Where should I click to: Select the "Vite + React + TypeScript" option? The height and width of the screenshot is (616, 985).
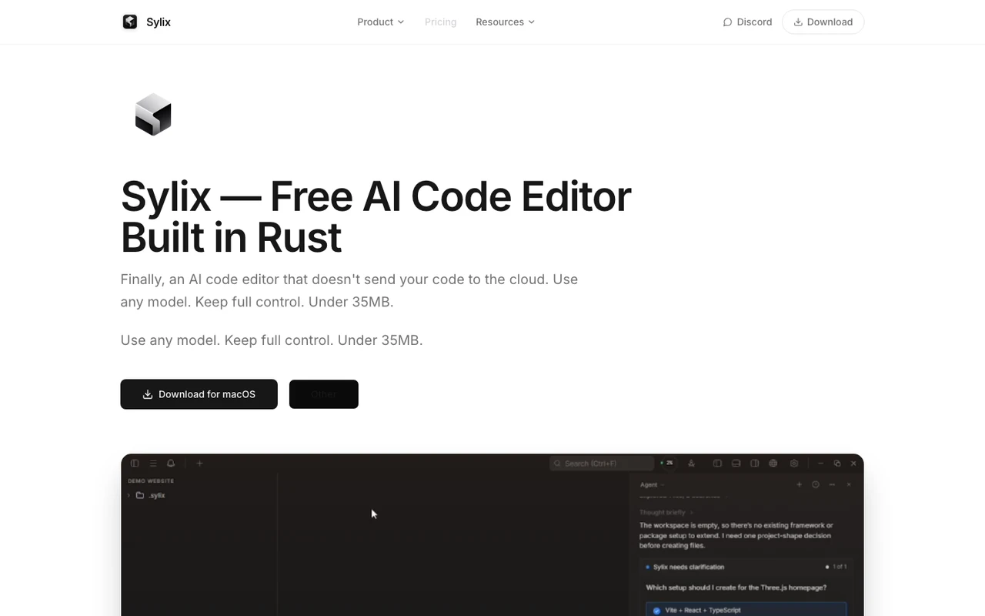(746, 610)
